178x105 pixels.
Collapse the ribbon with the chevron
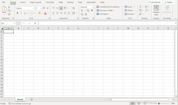pyautogui.click(x=176, y=18)
